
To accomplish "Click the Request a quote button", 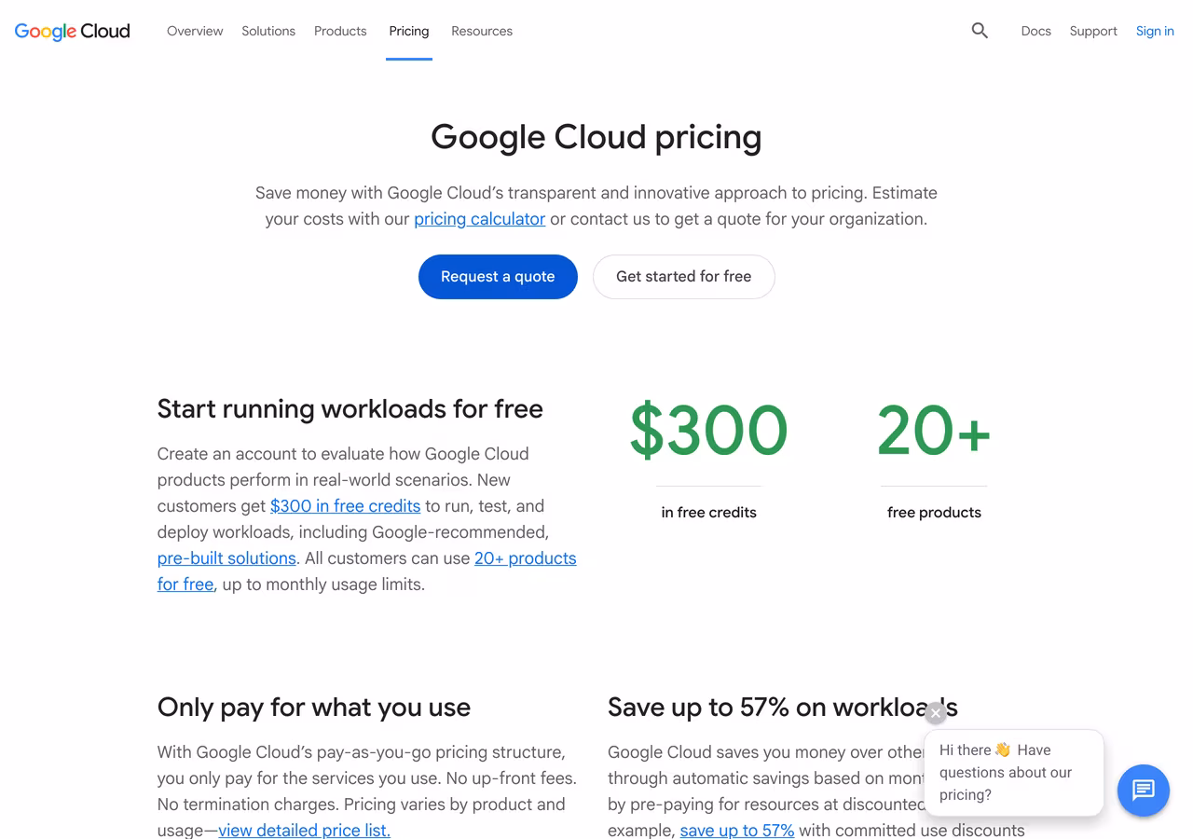I will tap(498, 277).
